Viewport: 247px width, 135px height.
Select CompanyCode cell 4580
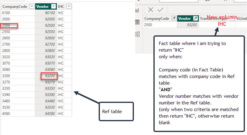18,113
